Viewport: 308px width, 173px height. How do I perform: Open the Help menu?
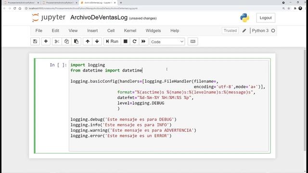click(x=175, y=31)
